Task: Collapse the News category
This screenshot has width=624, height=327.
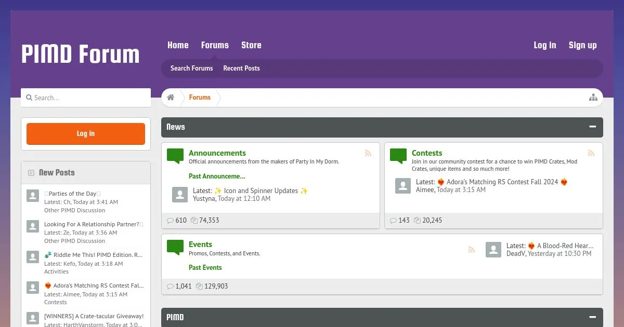Action: (x=592, y=127)
